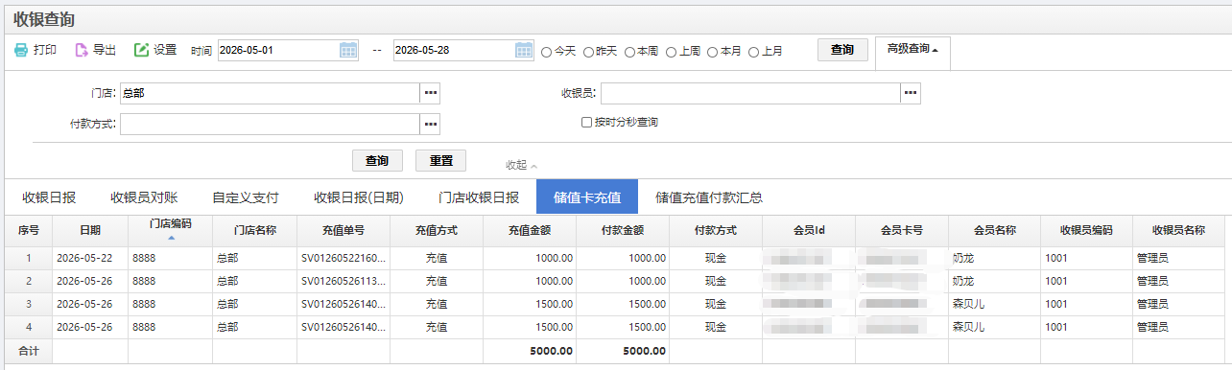
Task: Open 付款方式 selector ellipsis button
Action: coord(430,124)
